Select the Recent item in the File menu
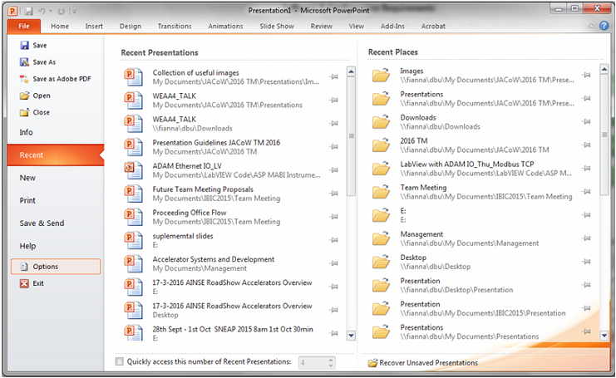The width and height of the screenshot is (616, 378). click(56, 155)
